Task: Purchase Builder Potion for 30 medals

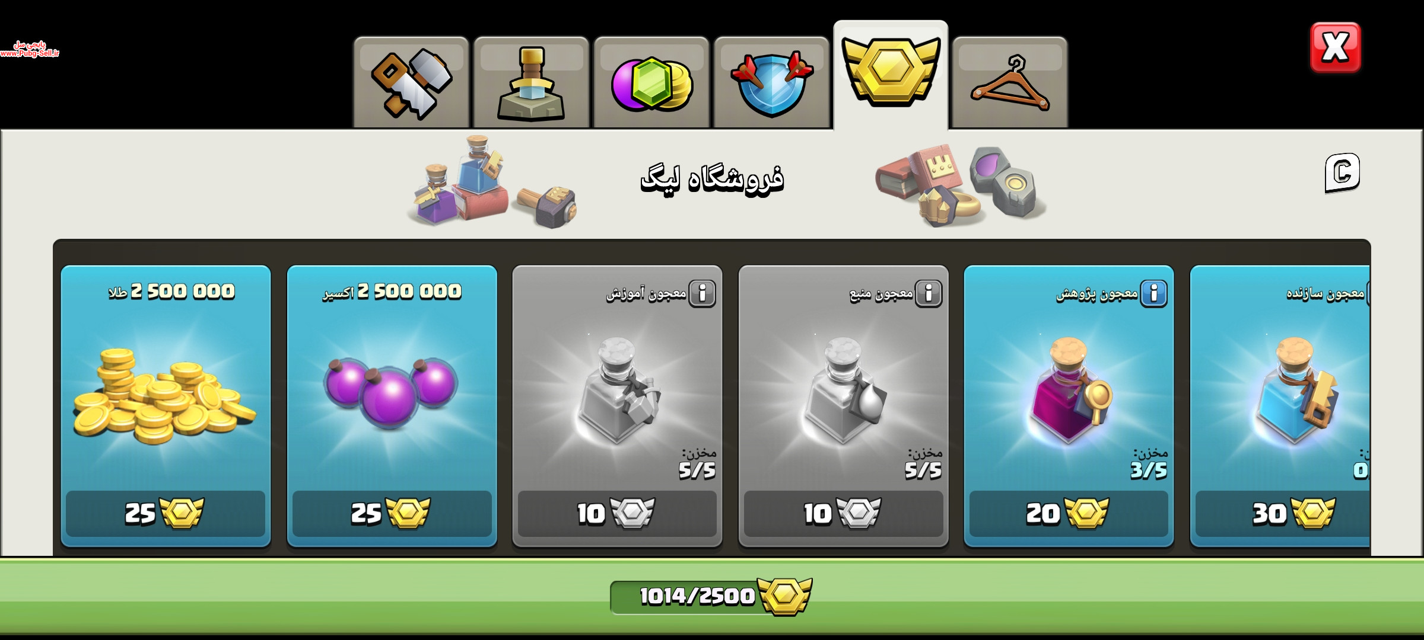Action: 1282,513
